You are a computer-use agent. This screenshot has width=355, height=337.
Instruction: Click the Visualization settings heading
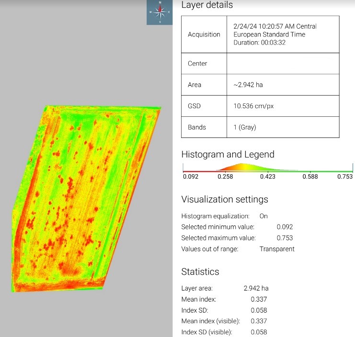point(225,199)
